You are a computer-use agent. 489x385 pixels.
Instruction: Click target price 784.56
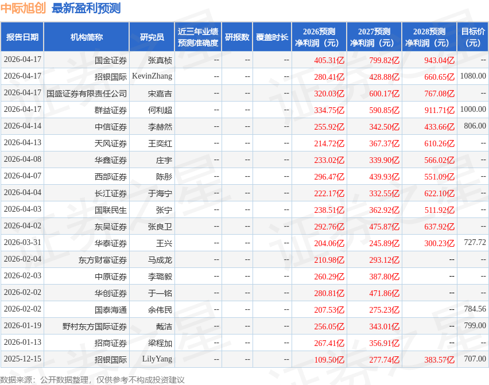coord(475,309)
